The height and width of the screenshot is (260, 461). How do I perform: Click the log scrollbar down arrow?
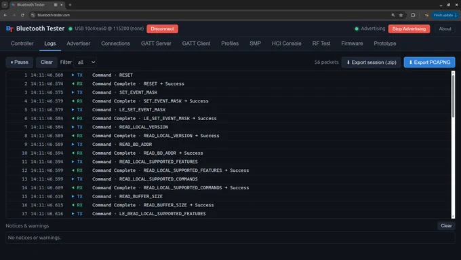click(453, 217)
